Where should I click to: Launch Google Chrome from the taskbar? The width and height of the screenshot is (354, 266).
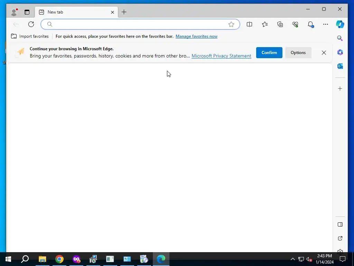pyautogui.click(x=59, y=259)
